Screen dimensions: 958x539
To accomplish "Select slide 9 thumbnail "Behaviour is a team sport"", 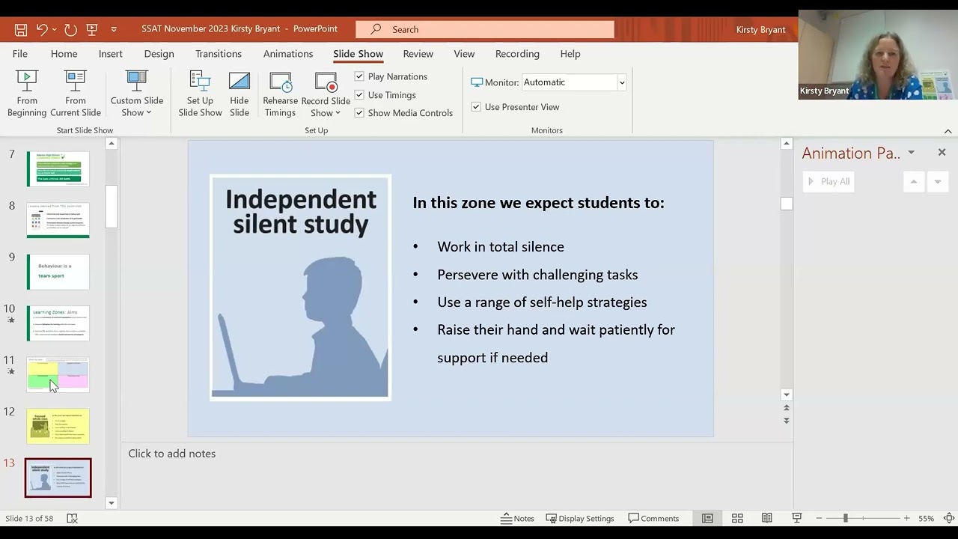I will pos(58,272).
